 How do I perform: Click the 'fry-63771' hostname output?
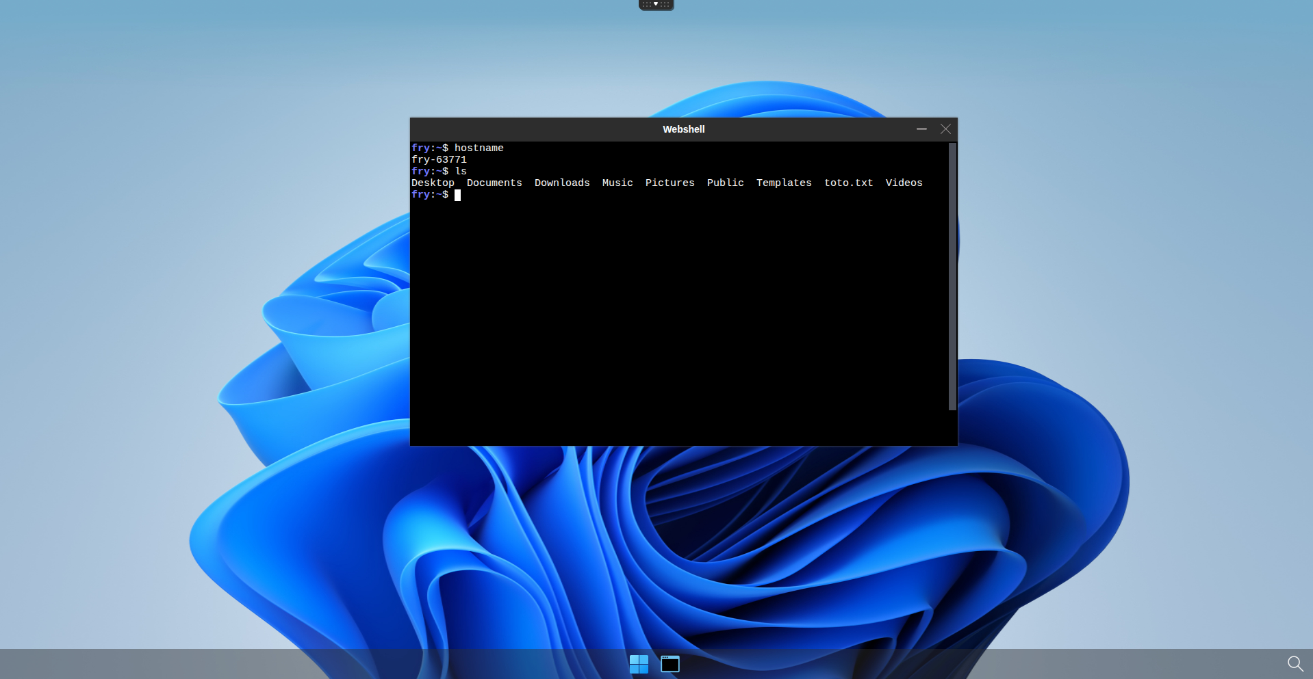pyautogui.click(x=439, y=159)
